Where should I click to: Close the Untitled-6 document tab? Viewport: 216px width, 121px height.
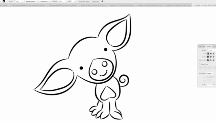point(193,5)
